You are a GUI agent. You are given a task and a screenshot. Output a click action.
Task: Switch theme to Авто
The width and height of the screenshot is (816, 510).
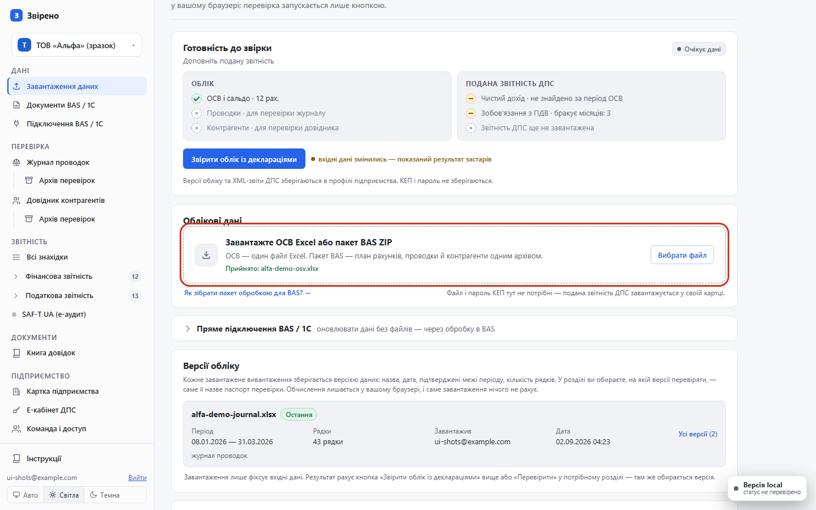coord(25,495)
